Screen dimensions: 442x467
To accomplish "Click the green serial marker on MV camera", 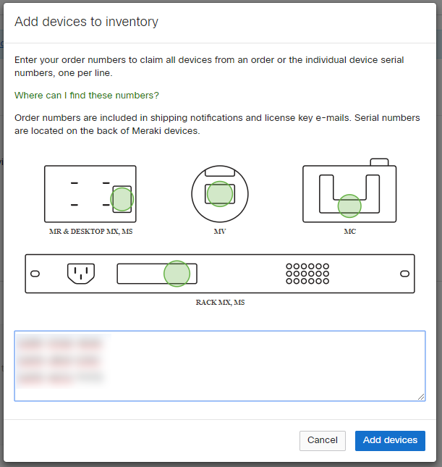I will click(219, 194).
